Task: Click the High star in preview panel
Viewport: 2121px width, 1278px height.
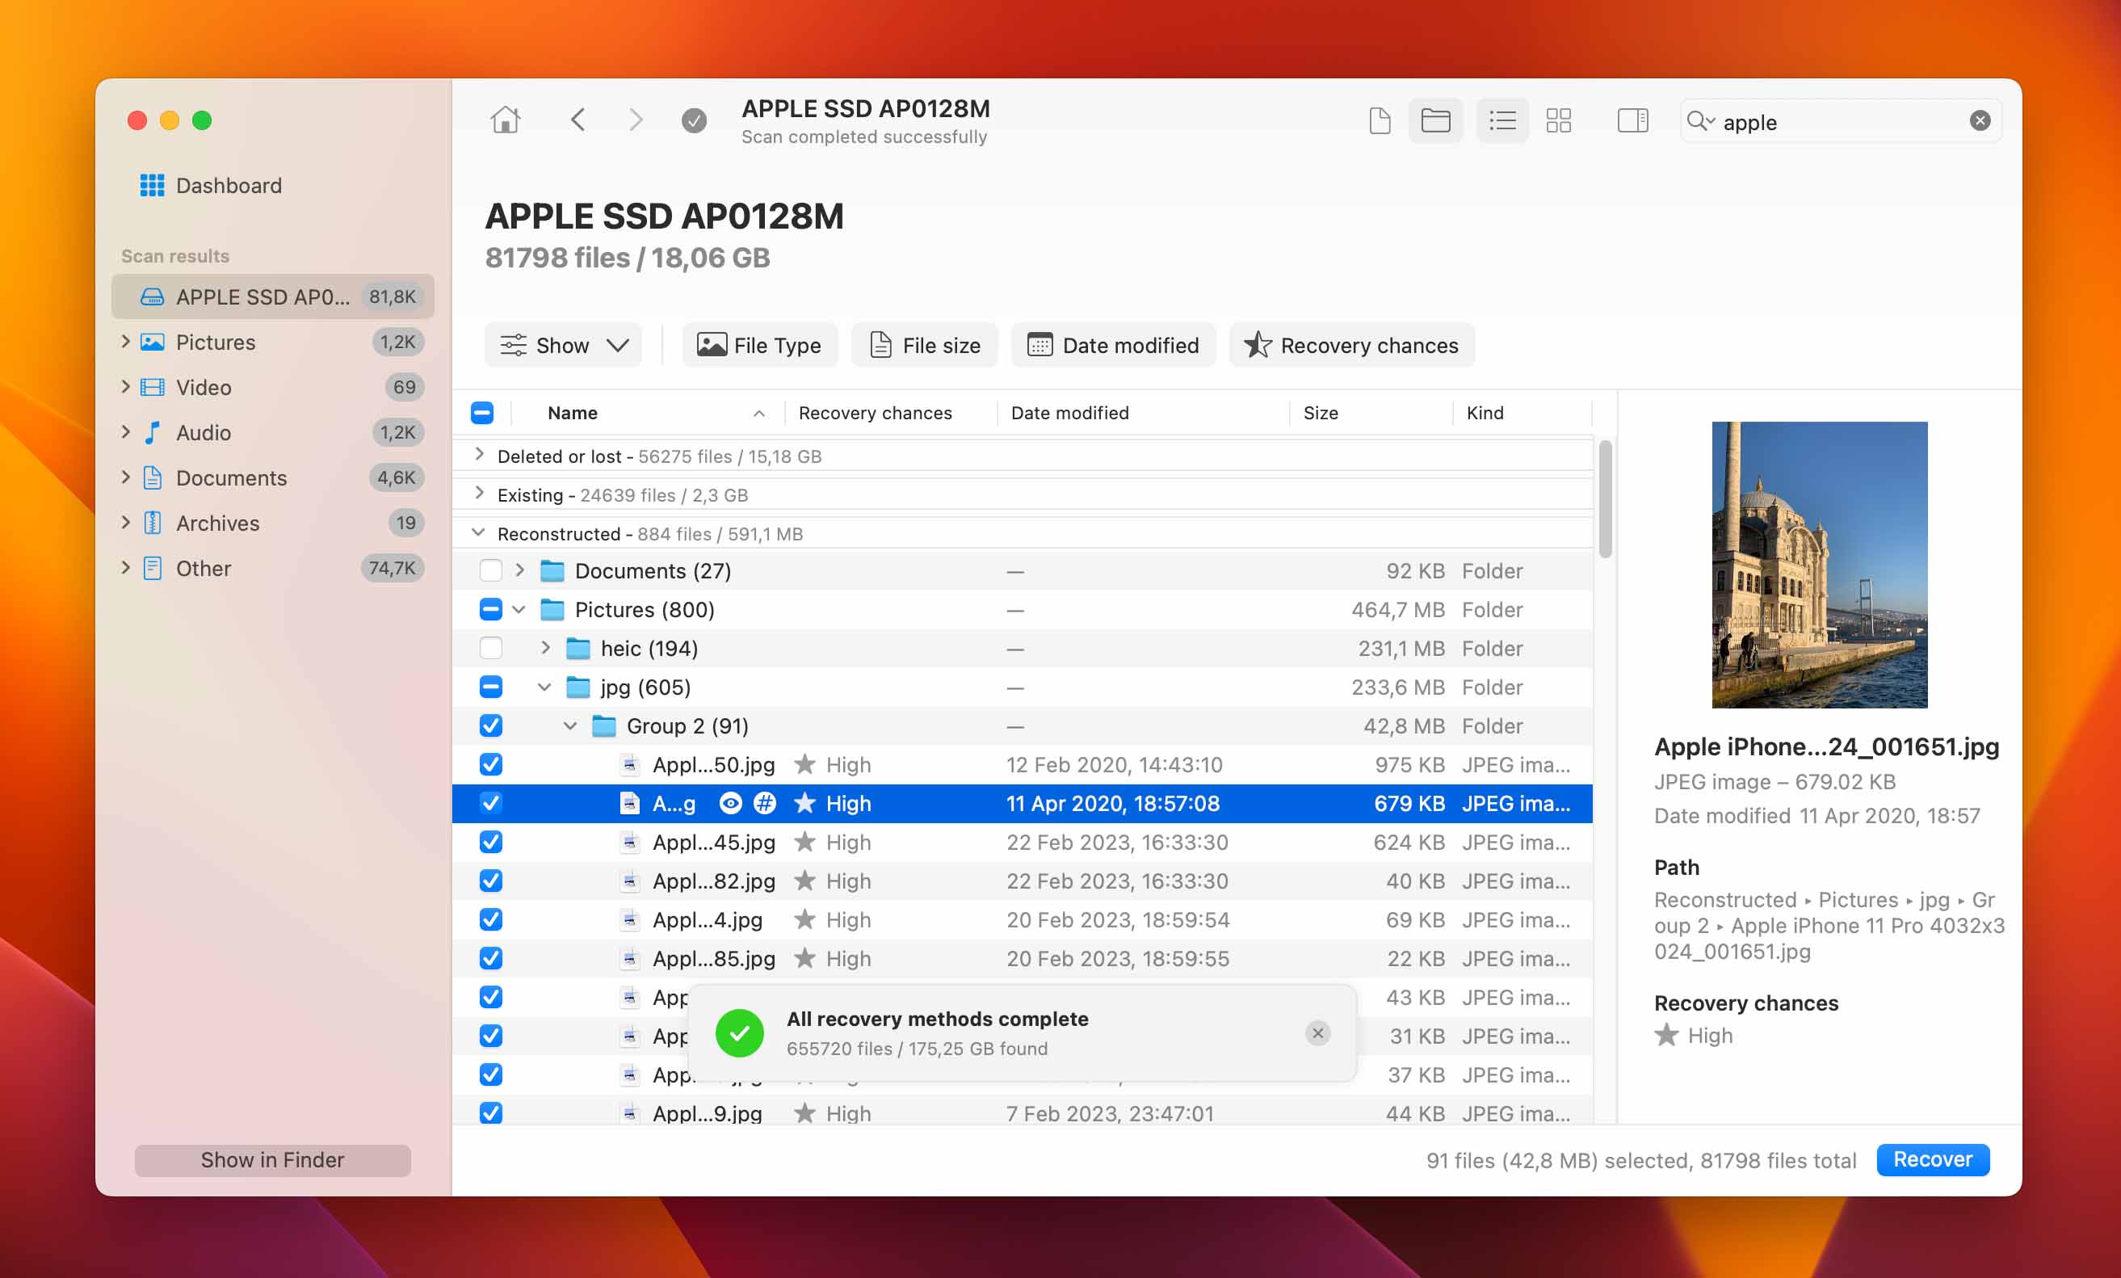Action: (1666, 1034)
